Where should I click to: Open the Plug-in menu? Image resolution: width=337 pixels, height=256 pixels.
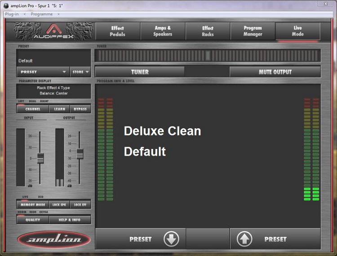point(12,14)
